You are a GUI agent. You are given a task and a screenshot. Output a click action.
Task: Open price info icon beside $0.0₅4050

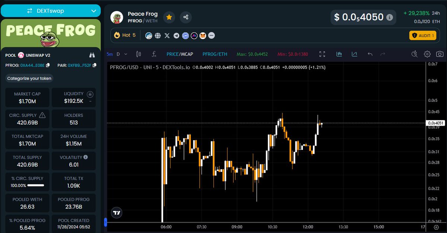[389, 17]
